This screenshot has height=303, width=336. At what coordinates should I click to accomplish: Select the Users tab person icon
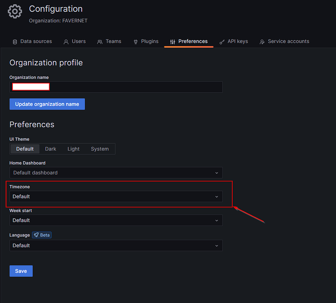point(66,41)
